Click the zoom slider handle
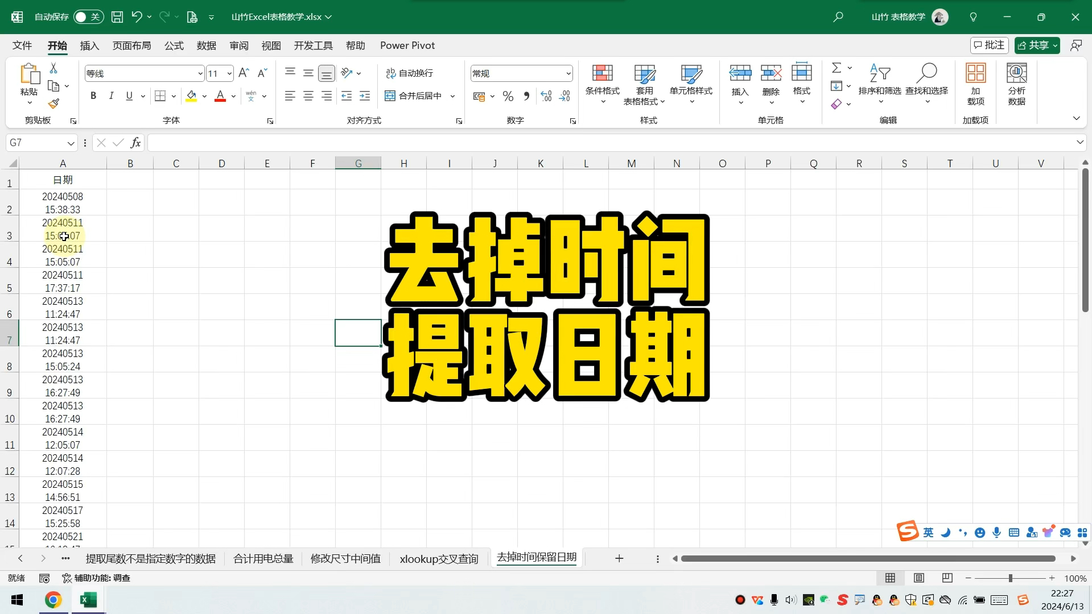 point(1010,578)
